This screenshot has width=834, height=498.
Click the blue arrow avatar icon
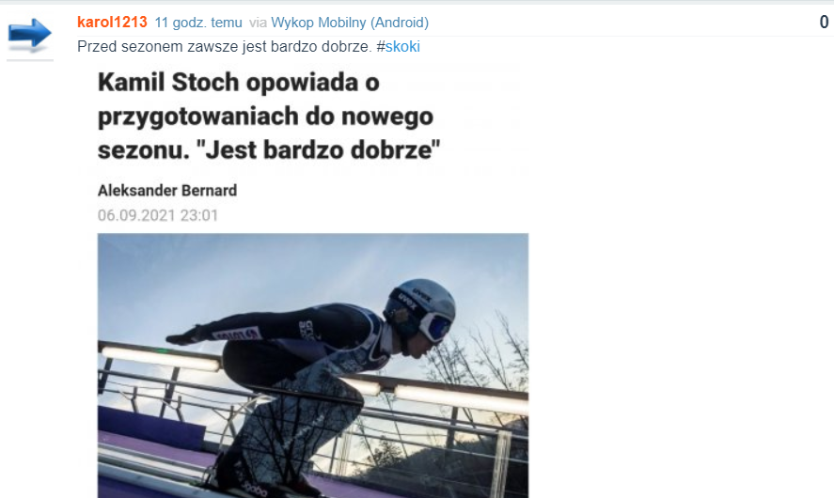(x=30, y=35)
